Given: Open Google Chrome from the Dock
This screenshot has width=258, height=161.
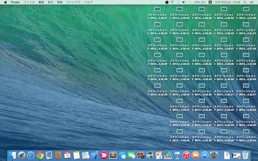Looking at the screenshot, I should pos(40,155).
